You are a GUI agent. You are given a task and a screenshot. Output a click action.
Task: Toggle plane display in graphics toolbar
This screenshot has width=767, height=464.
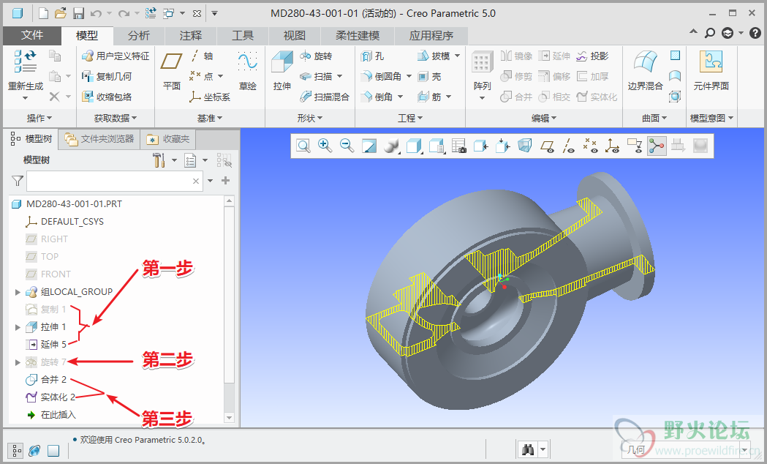(548, 146)
